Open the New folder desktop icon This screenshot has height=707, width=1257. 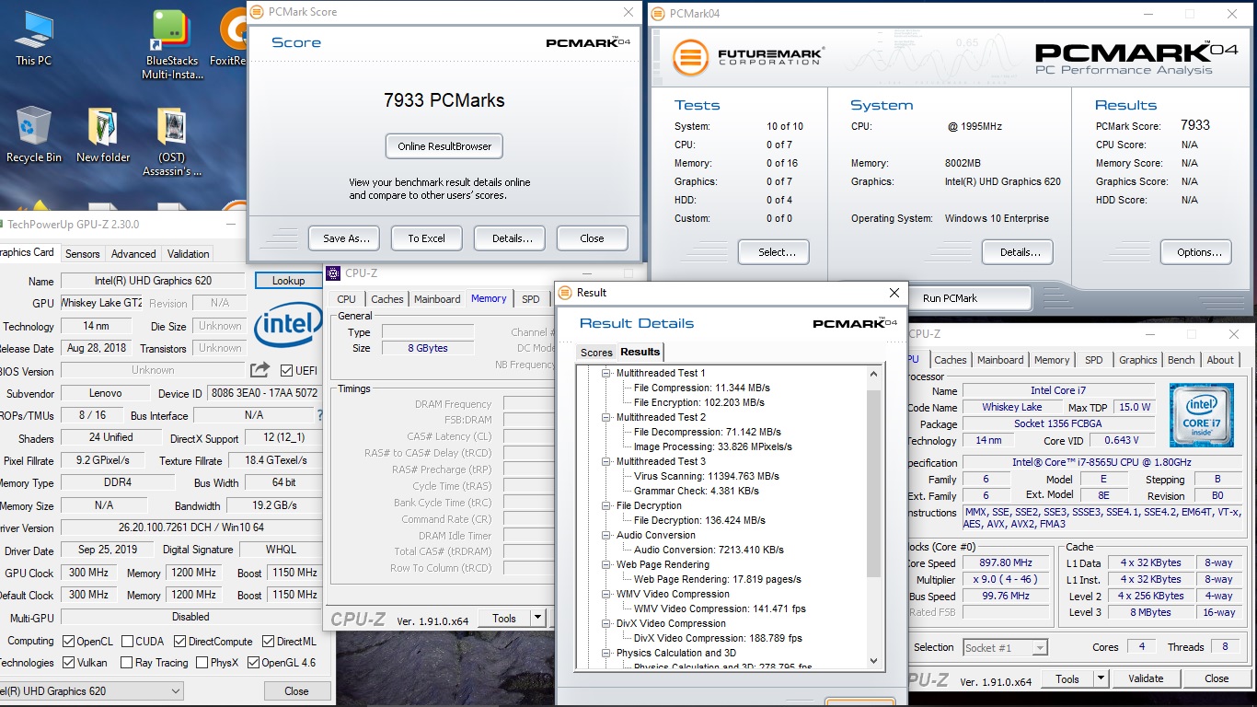tap(103, 135)
